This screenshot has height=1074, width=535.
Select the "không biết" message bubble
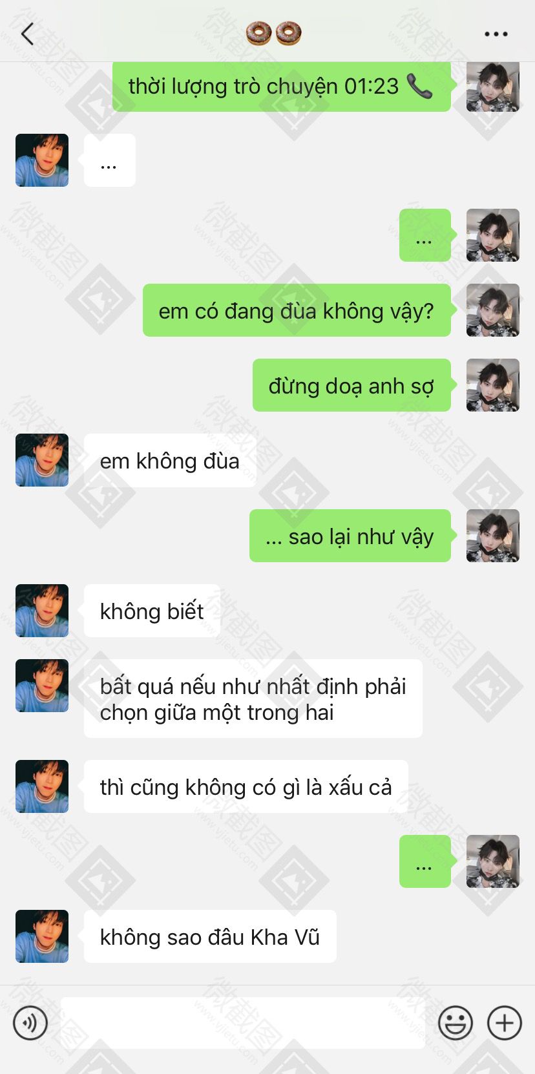pyautogui.click(x=152, y=611)
